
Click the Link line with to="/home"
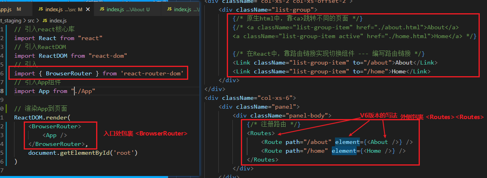coord(331,72)
